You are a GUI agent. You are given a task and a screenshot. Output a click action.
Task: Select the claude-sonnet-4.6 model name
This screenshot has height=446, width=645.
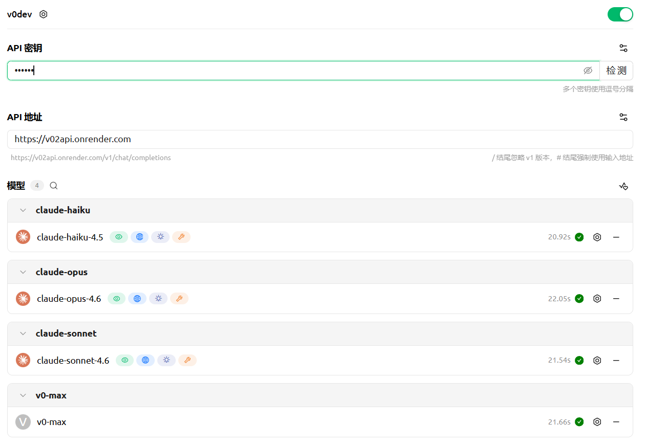click(73, 361)
